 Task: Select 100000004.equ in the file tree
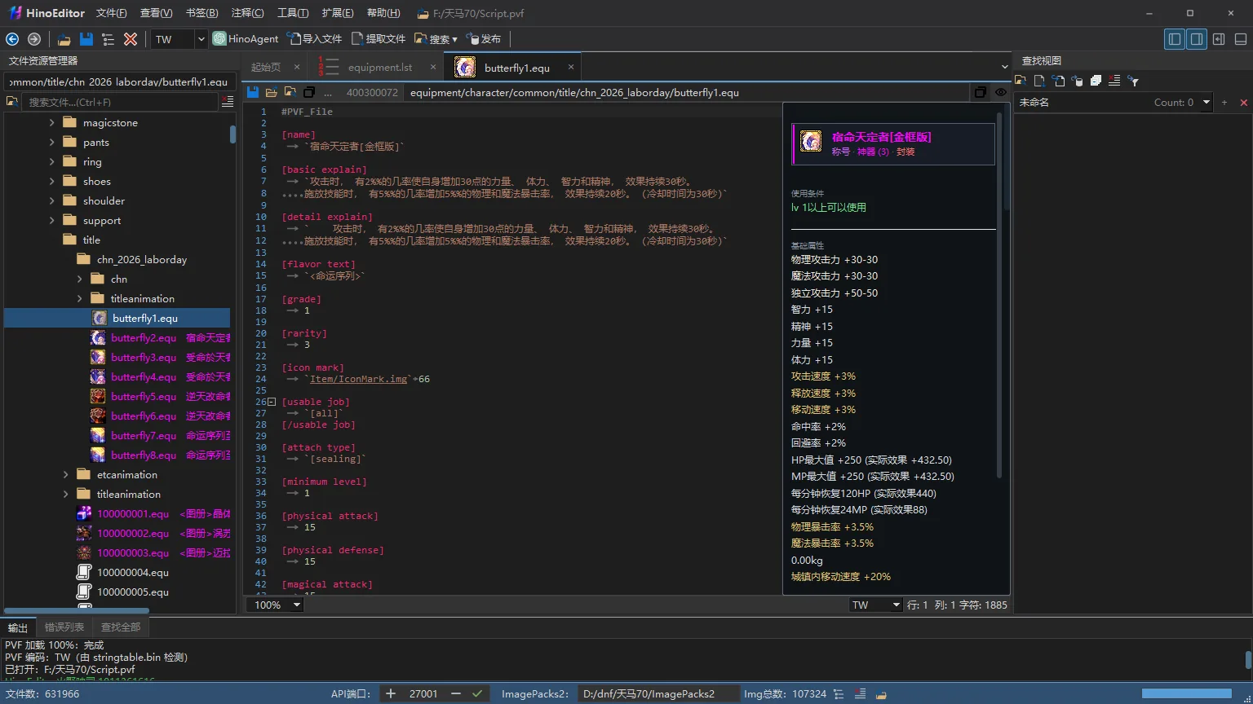[x=133, y=572]
